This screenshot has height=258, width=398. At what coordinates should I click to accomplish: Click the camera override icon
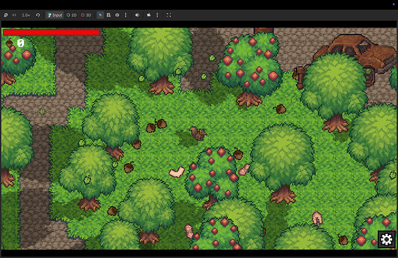[149, 15]
